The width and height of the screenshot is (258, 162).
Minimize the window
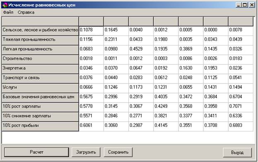[239, 5]
